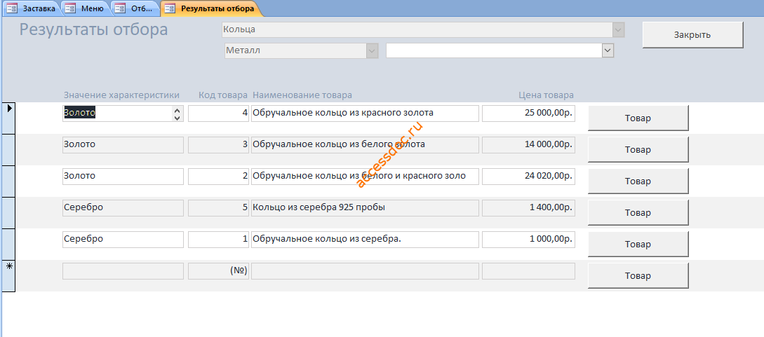This screenshot has height=337, width=764.
Task: Open Товар for Кольцо из серебра 925 пробы
Action: [638, 213]
